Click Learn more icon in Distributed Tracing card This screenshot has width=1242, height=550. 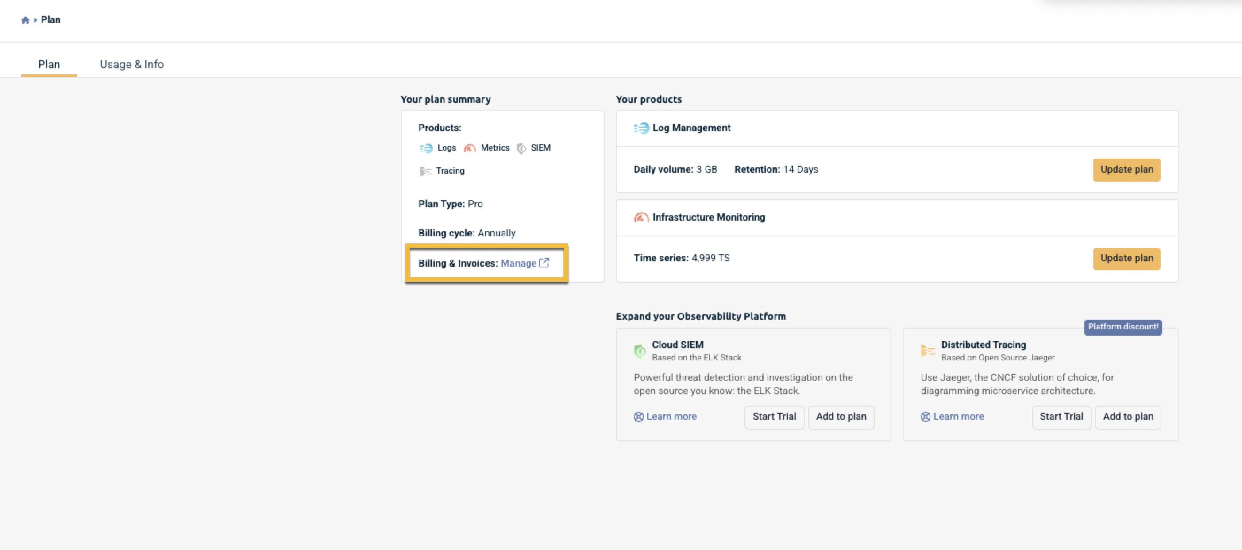coord(925,416)
